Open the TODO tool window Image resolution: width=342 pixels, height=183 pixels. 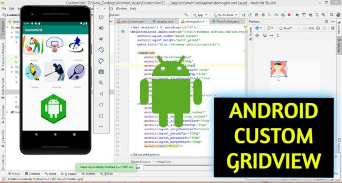(14, 174)
